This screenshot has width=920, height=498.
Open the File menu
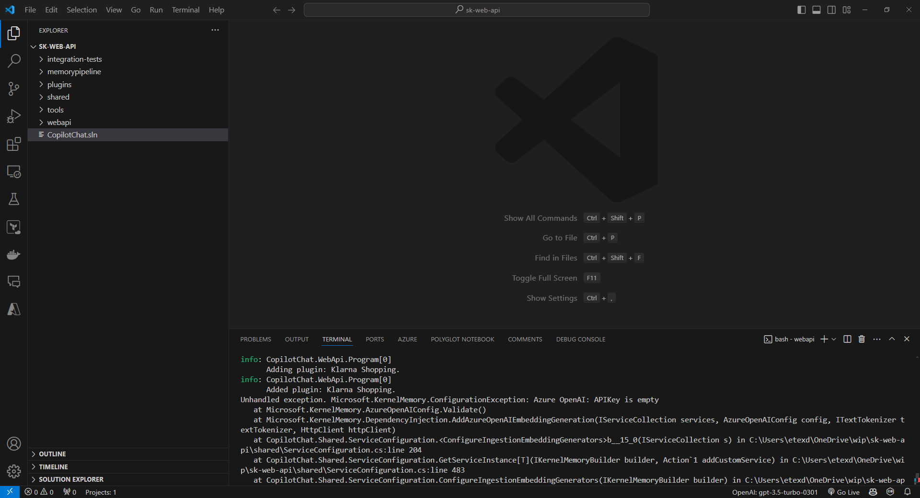[30, 10]
